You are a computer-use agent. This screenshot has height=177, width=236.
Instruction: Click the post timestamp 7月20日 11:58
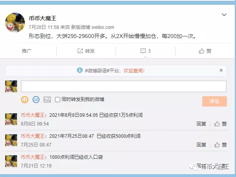coord(44,27)
